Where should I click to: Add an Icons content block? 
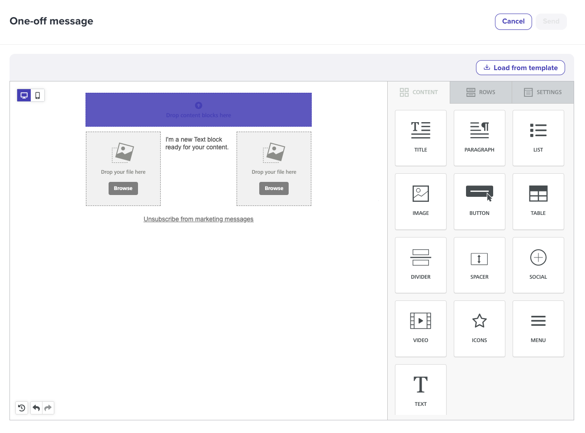pos(480,328)
